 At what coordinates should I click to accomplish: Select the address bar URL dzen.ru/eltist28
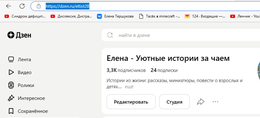click(68, 6)
